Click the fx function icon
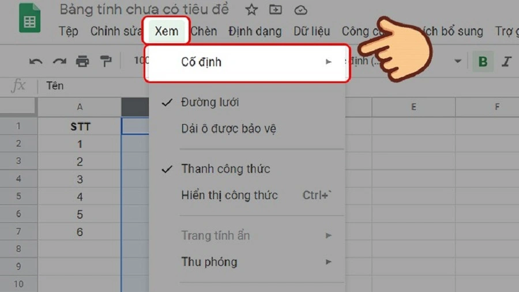519x292 pixels. pos(18,86)
